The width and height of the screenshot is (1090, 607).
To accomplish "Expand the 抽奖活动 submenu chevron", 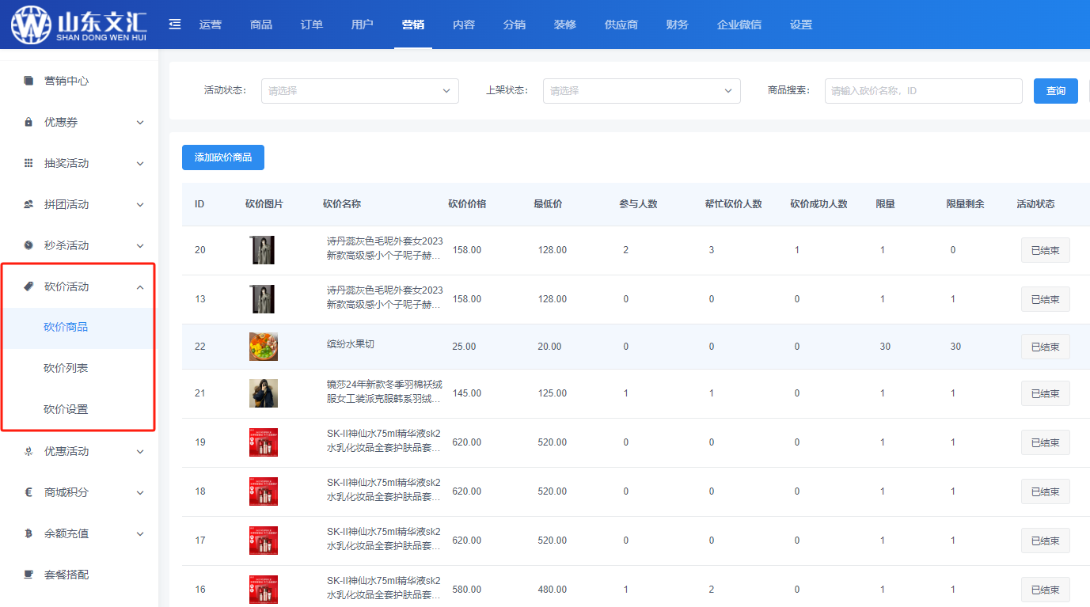I will coord(140,164).
